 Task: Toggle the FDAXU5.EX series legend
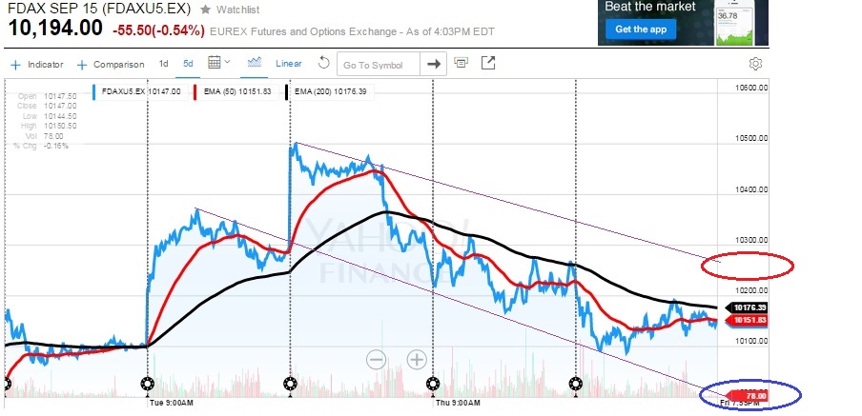[x=134, y=91]
